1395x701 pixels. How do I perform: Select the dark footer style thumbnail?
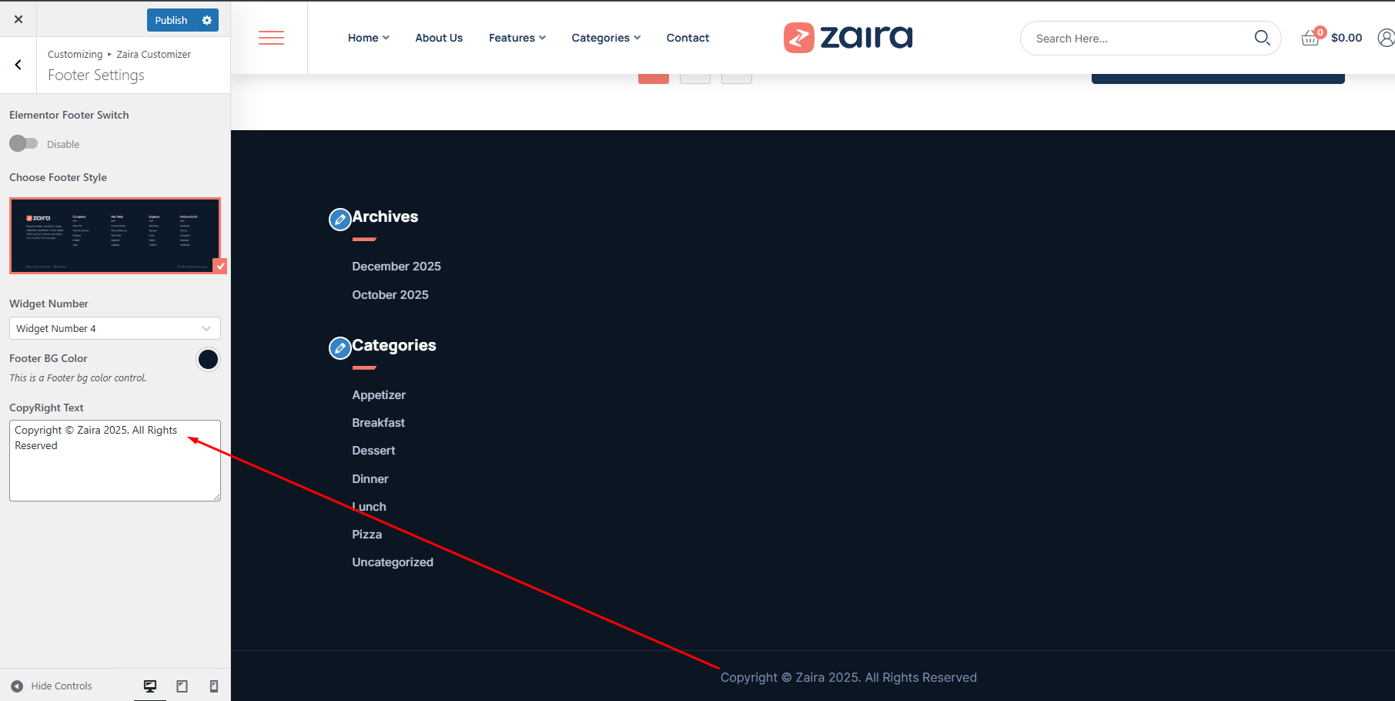pyautogui.click(x=115, y=236)
